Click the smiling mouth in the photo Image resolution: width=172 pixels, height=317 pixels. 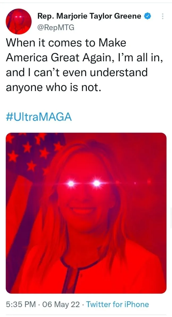[83, 209]
